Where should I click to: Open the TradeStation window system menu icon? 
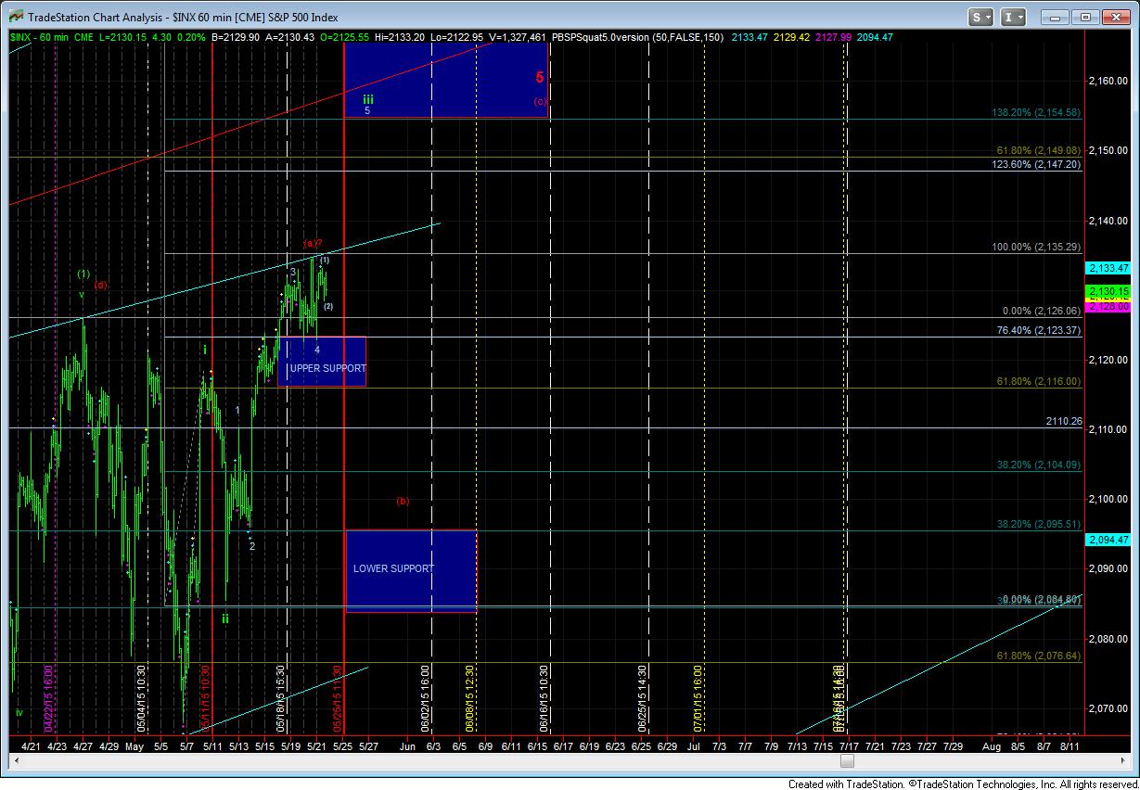point(15,17)
